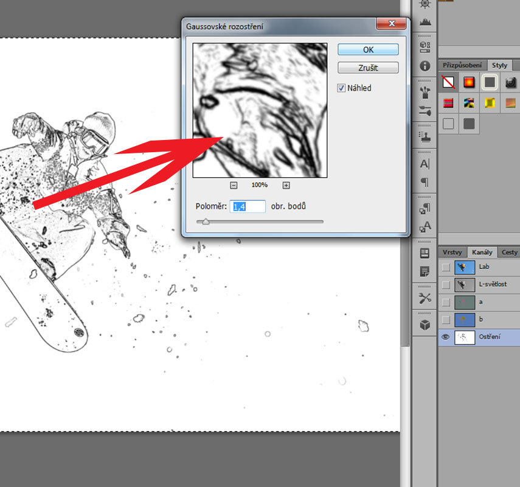Select the L-světlost channel thumbnail
Screen dimensions: 520x487
pos(465,284)
